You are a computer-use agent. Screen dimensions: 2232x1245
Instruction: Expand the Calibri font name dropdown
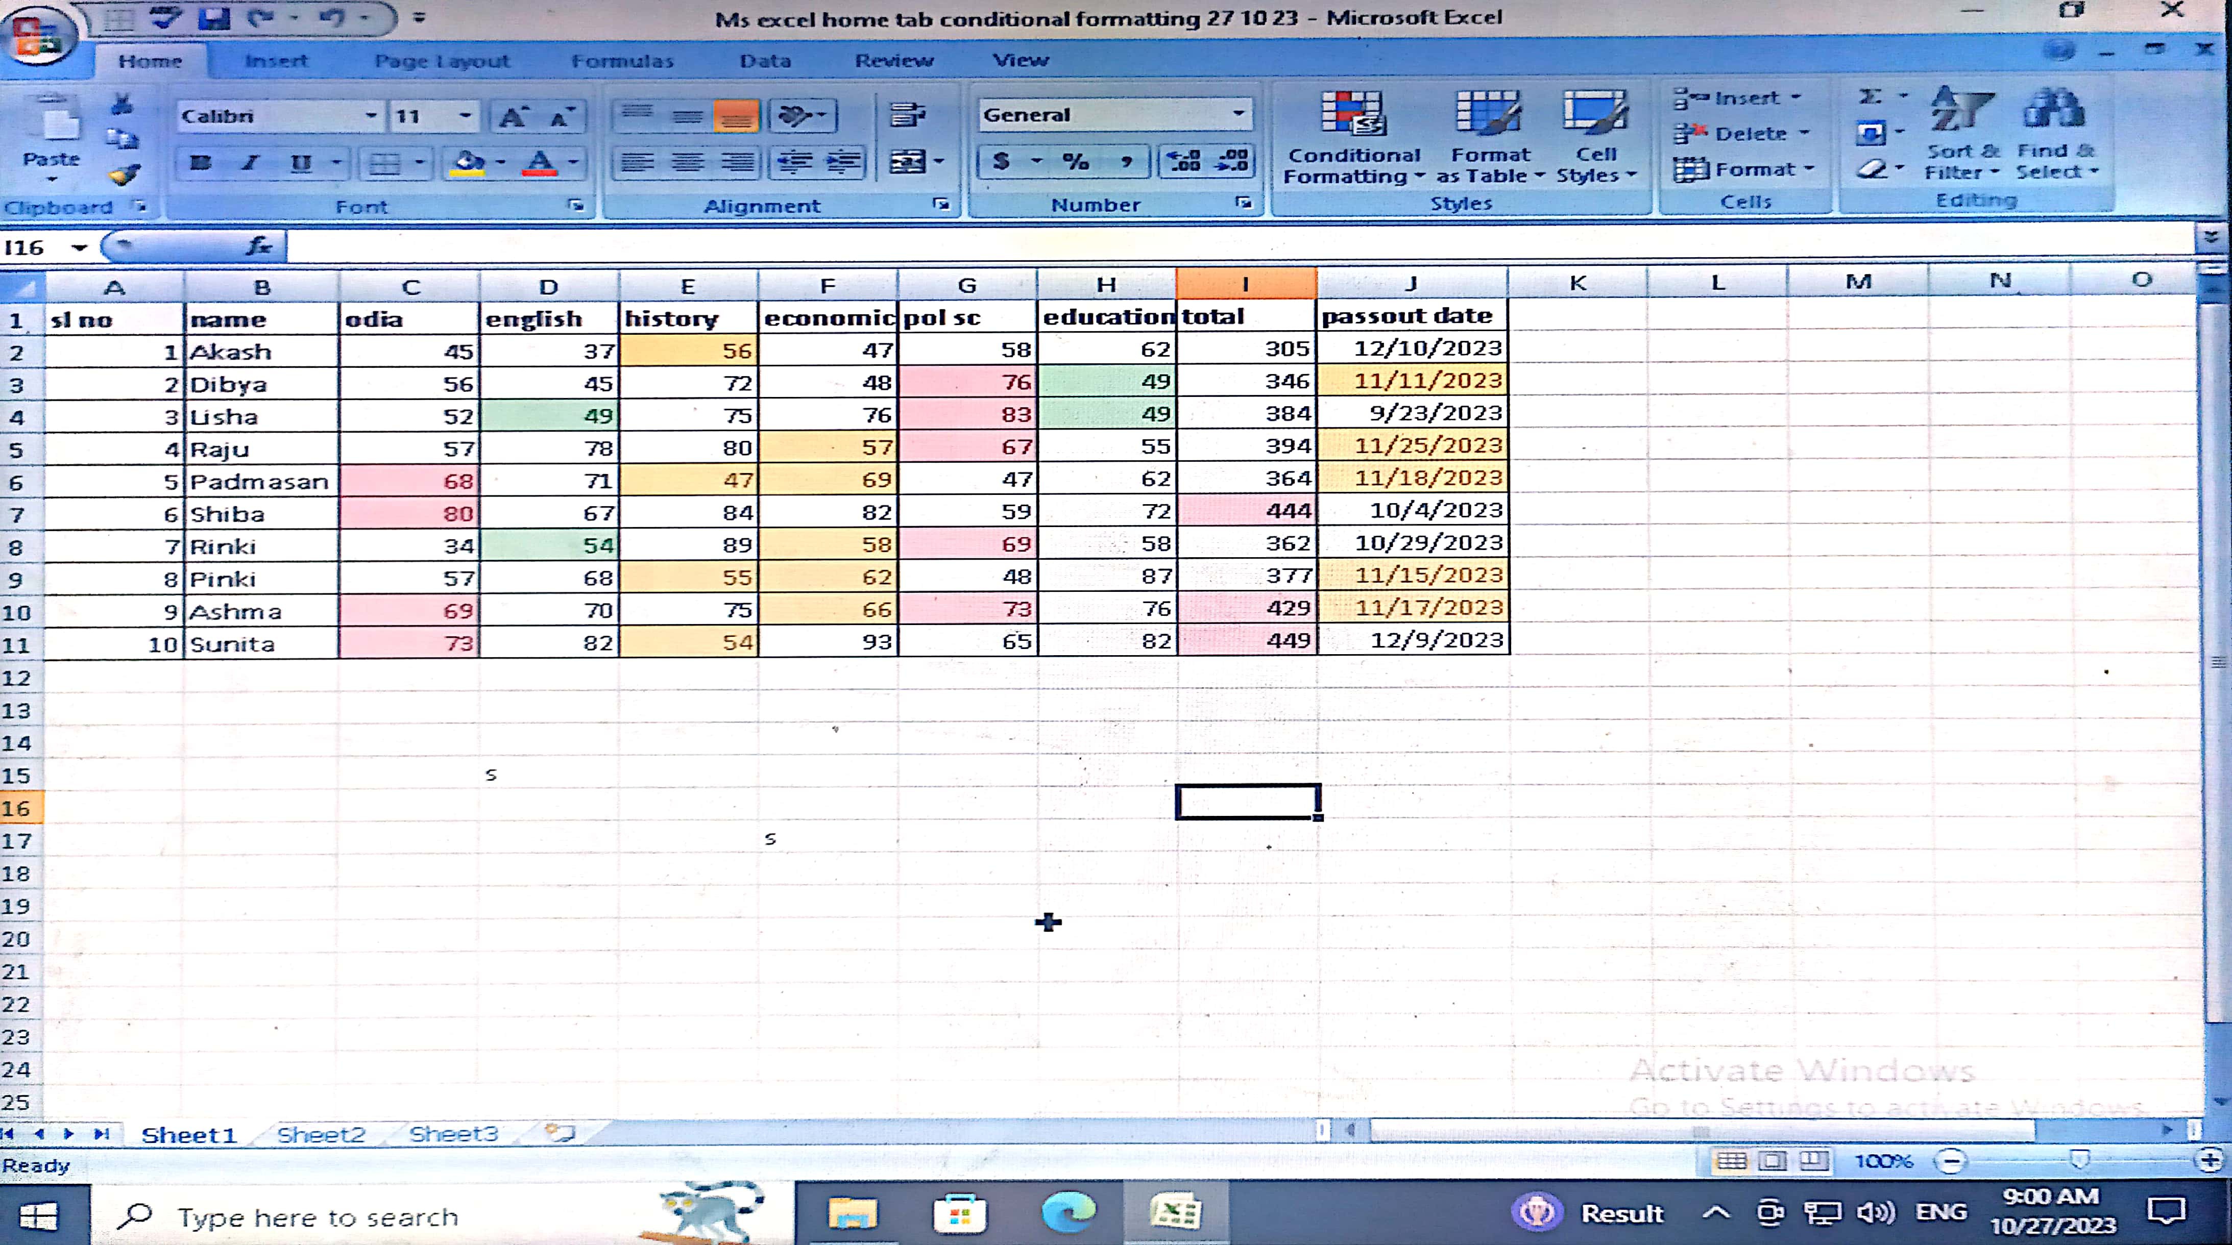click(x=371, y=116)
